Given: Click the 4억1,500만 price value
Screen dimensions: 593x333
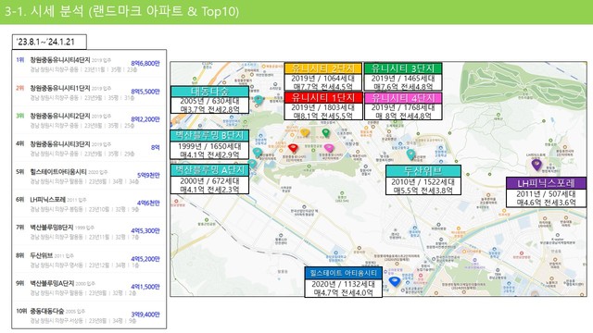Looking at the screenshot, I should point(145,287).
